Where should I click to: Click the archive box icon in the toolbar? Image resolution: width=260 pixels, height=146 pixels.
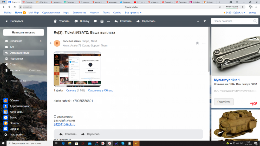coord(102,21)
